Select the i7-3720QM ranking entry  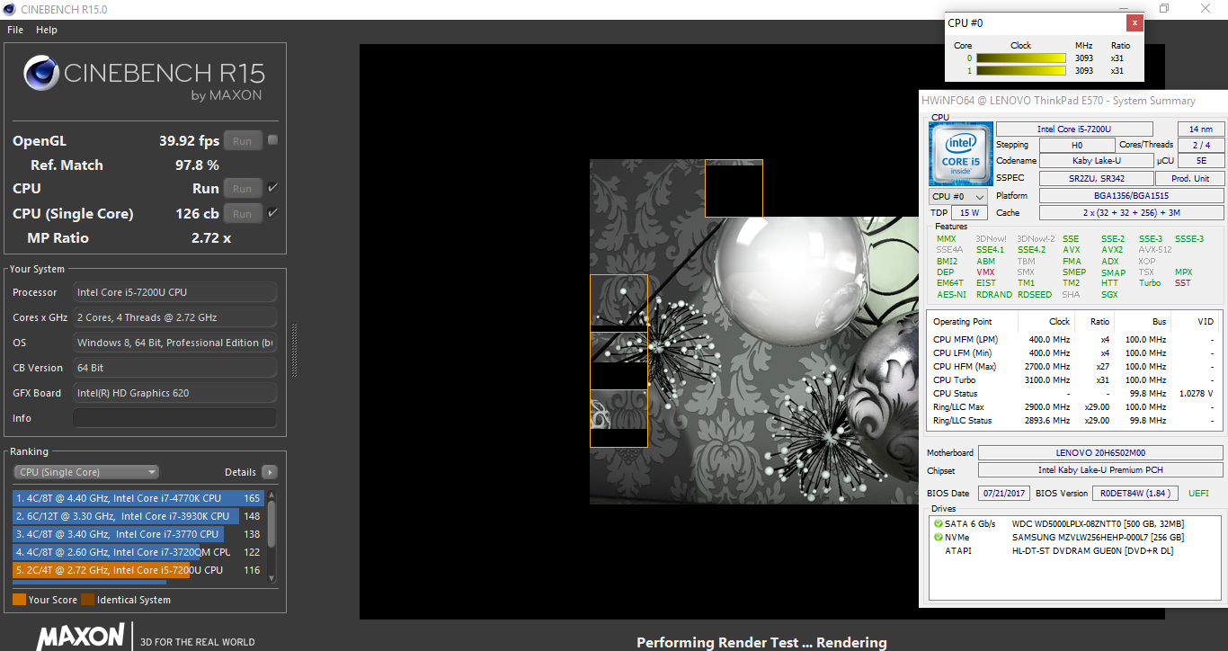pos(138,552)
